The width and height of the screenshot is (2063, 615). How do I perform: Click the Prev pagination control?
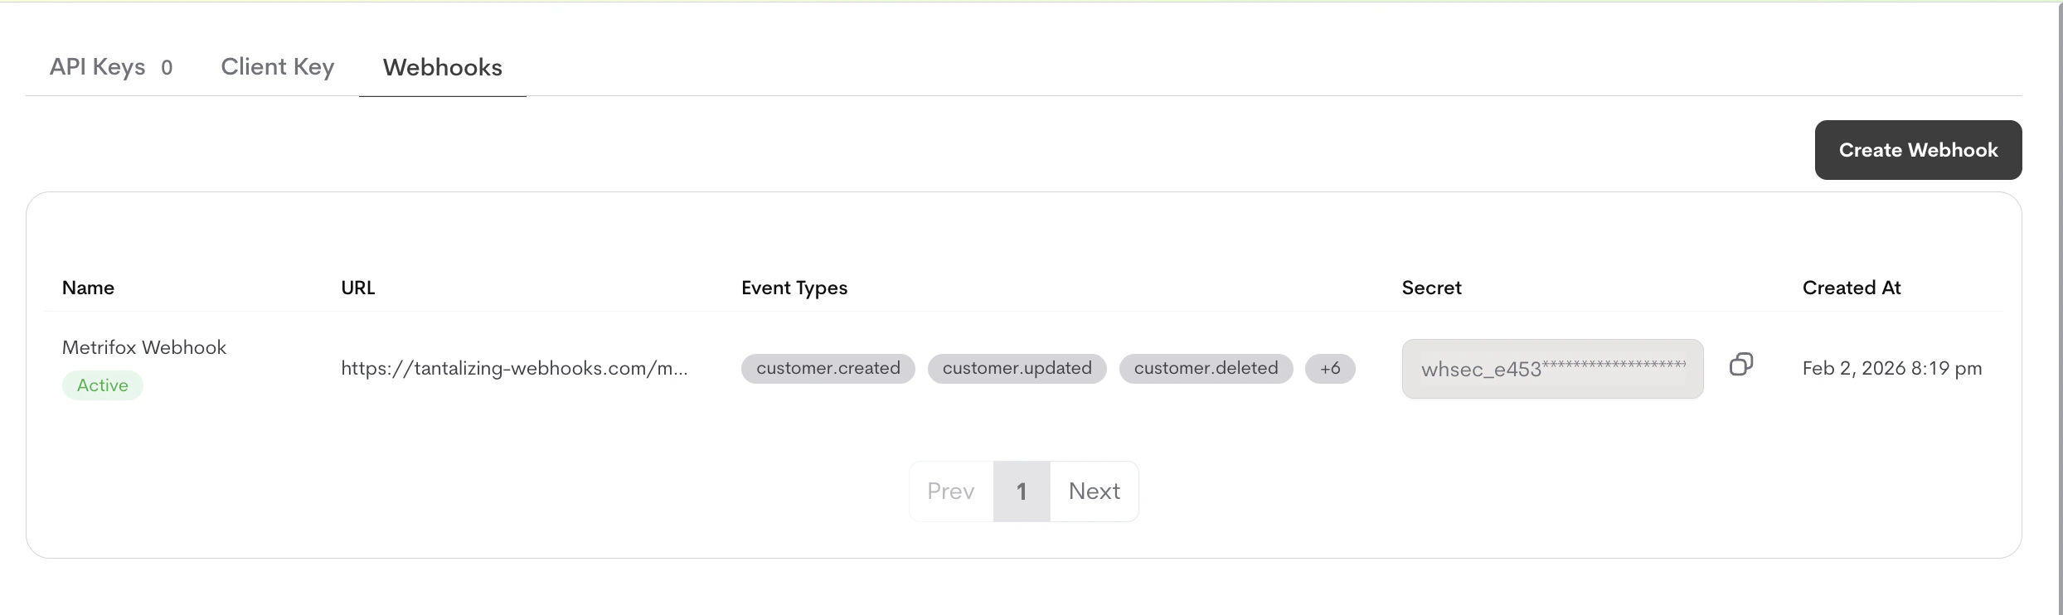pyautogui.click(x=950, y=491)
